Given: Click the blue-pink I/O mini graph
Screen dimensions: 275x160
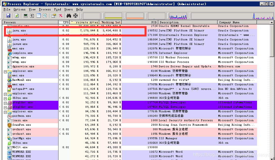Looking at the screenshot, I should (x=178, y=16).
